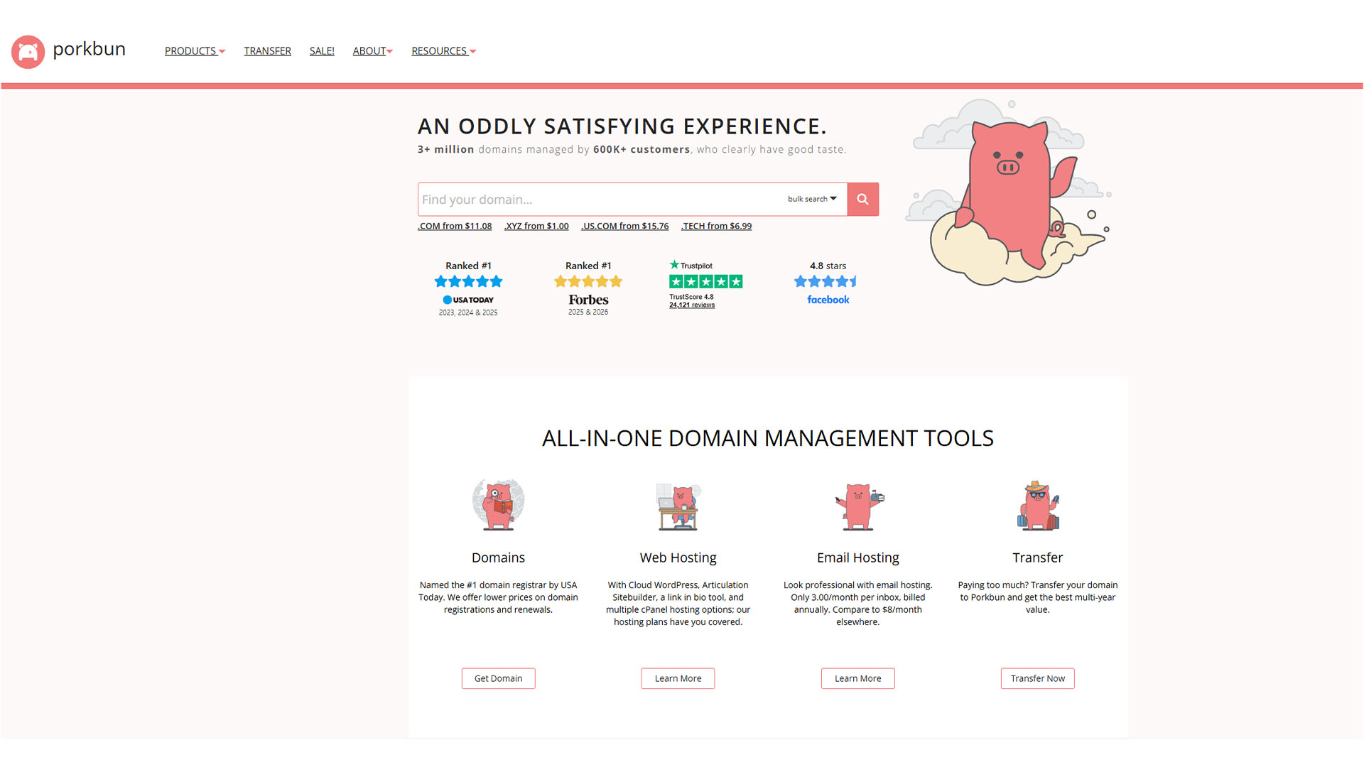Open .TECH from $6.99 link
The width and height of the screenshot is (1364, 767).
[716, 227]
